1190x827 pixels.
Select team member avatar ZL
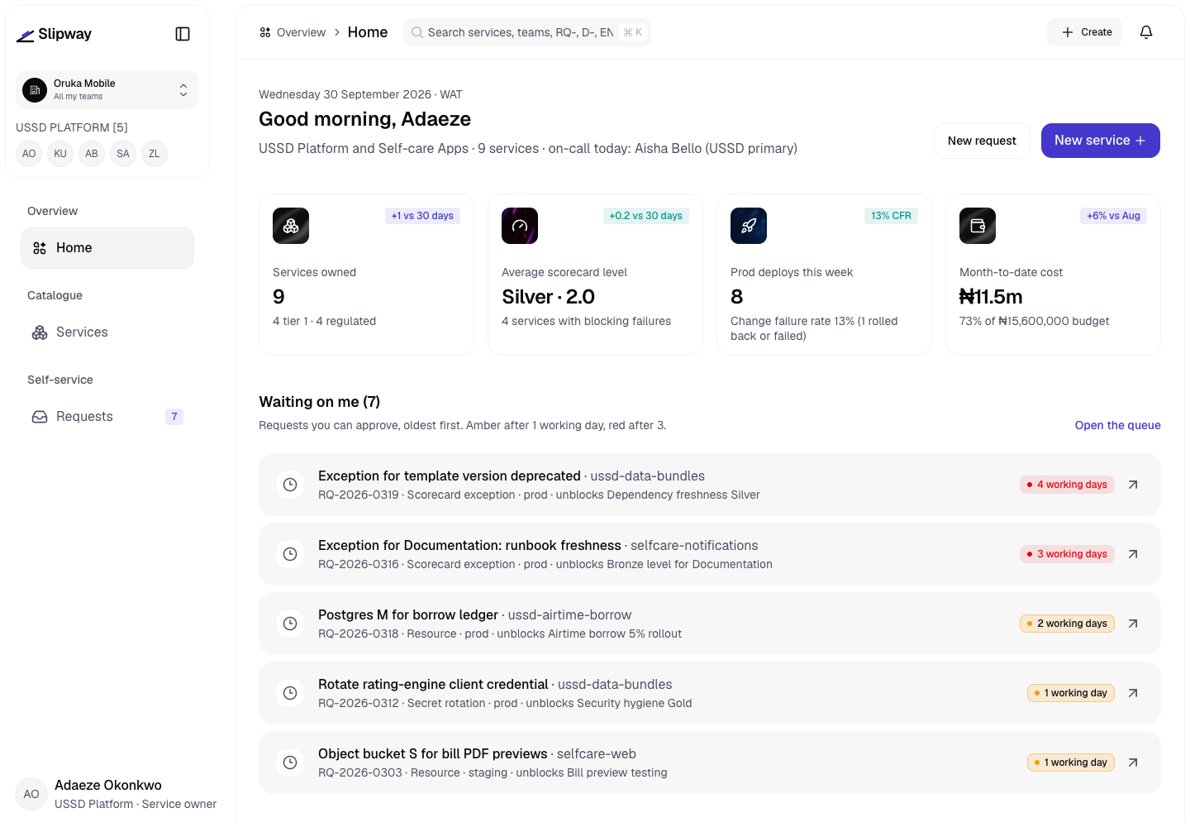tap(155, 154)
